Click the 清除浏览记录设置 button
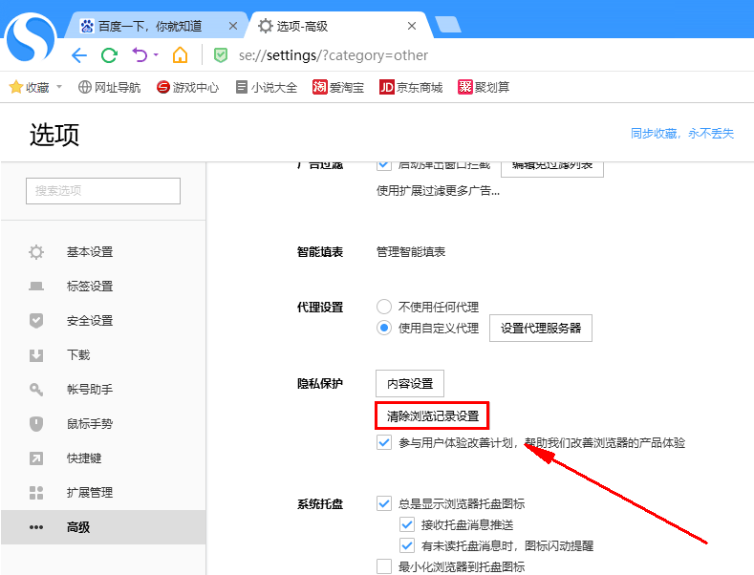Screen dimensions: 754x575 click(432, 416)
